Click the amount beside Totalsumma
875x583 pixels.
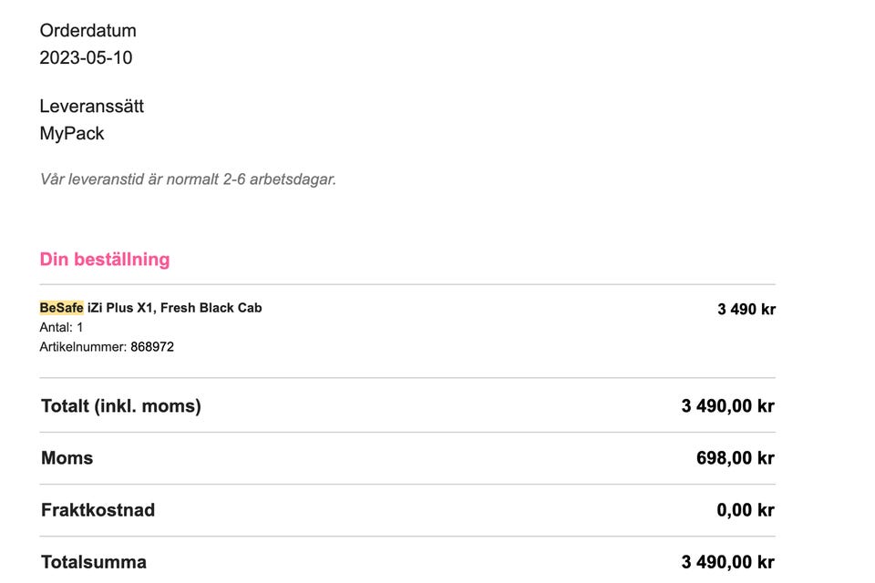tap(727, 562)
